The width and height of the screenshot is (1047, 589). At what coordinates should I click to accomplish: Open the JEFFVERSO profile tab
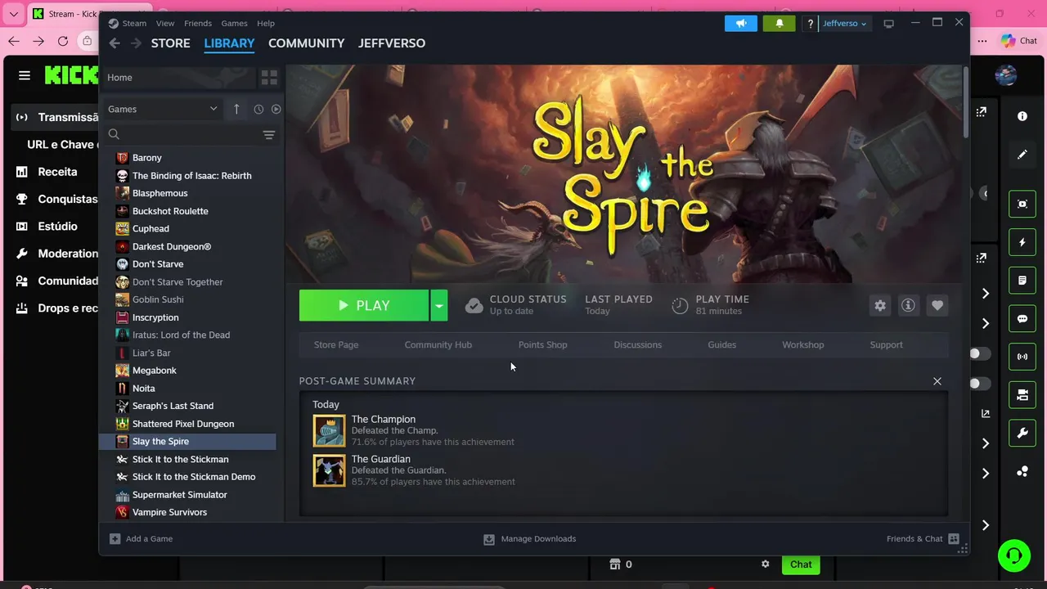coord(392,43)
